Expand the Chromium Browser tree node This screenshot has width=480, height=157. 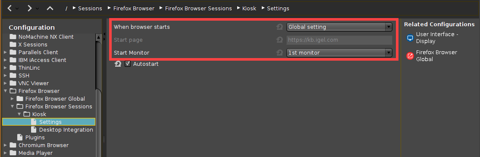point(5,145)
